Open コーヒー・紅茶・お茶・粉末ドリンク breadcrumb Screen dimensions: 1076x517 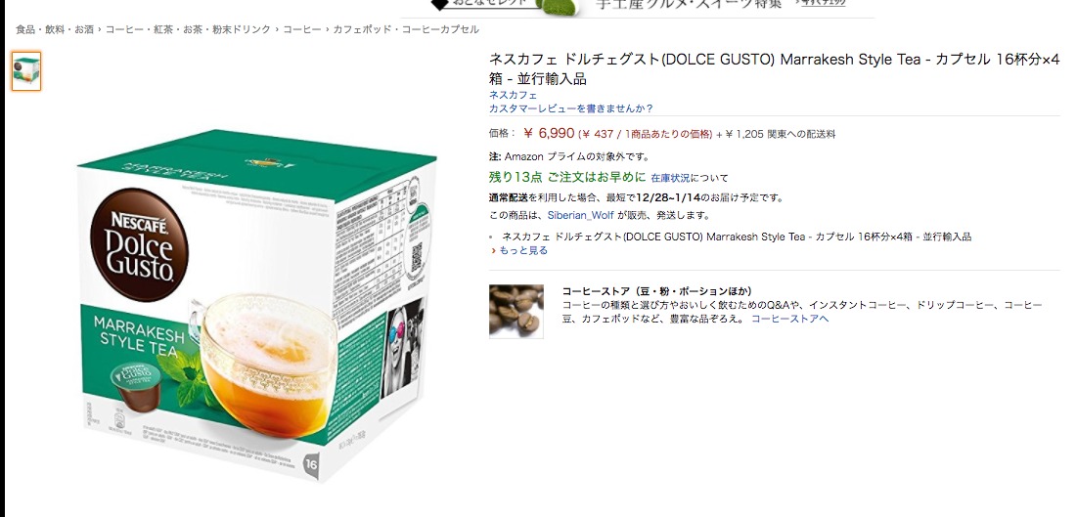click(188, 29)
